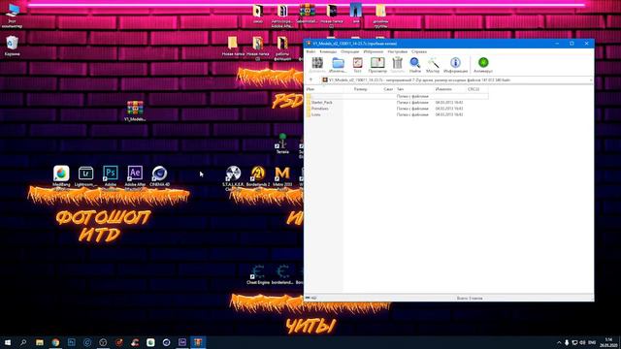Select the Terraria desktop shortcut
The height and width of the screenshot is (349, 621).
[x=282, y=144]
